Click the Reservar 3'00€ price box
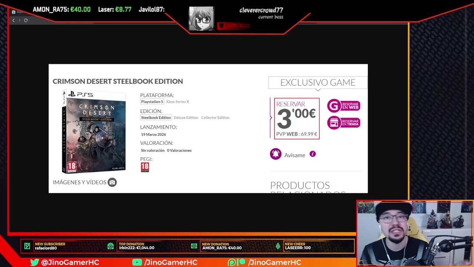 tap(297, 119)
